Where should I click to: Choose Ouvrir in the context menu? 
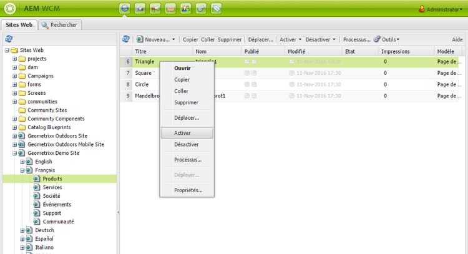click(x=187, y=68)
